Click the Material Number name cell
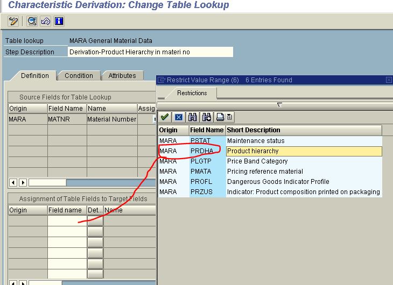 click(x=112, y=119)
